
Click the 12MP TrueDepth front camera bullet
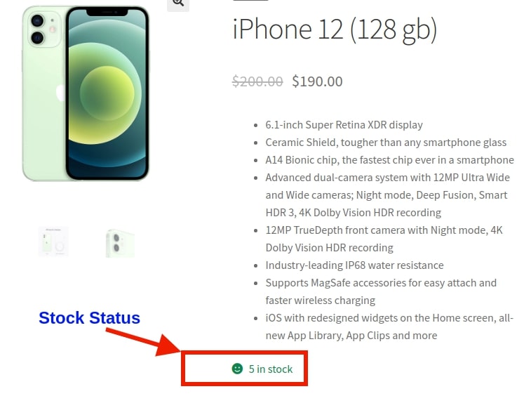384,239
